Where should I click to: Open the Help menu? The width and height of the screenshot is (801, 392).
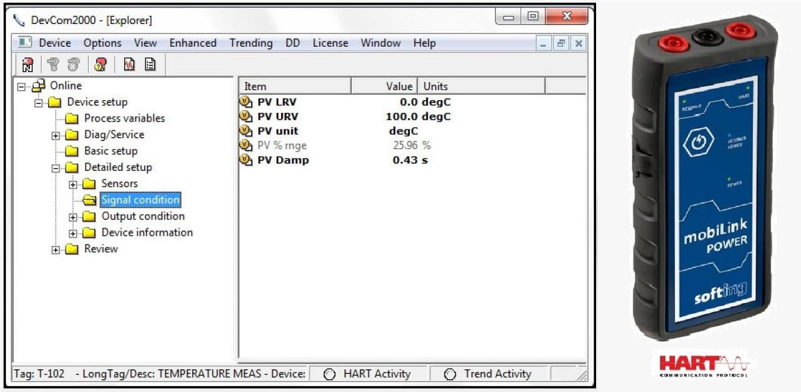pyautogui.click(x=425, y=43)
